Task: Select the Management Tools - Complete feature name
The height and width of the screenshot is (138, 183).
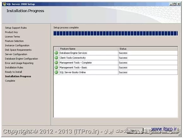Action: pos(75,63)
